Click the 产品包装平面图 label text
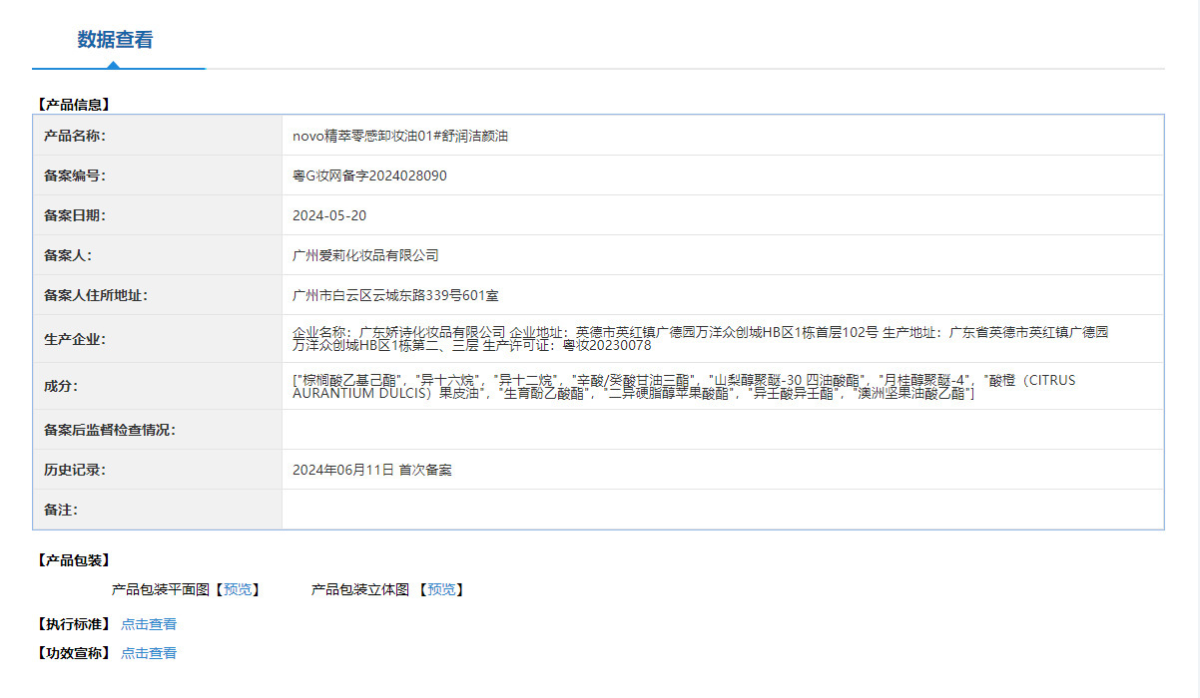Viewport: 1200px width, 698px height. (161, 589)
